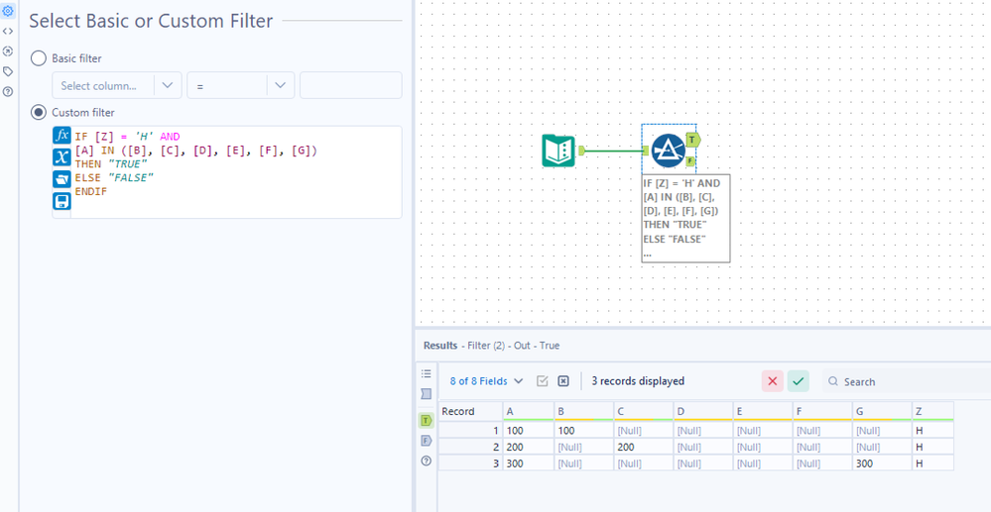Open the fx functions list in expression editor

62,135
